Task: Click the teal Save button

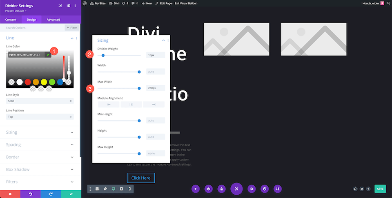Action: [x=380, y=189]
